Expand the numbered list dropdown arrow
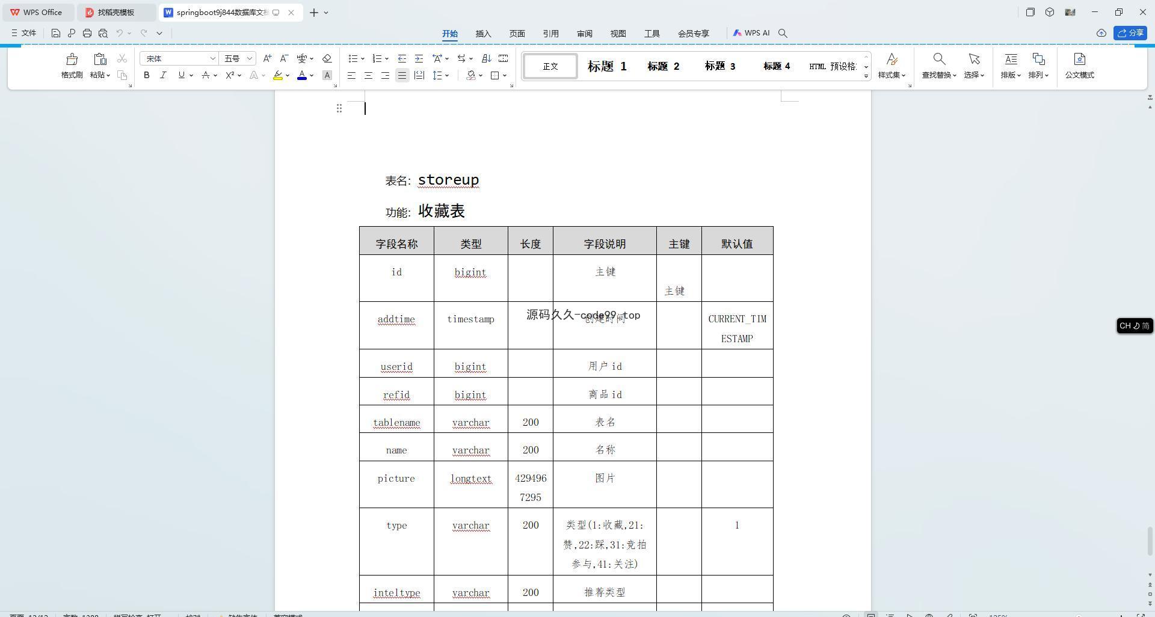1155x617 pixels. click(387, 58)
